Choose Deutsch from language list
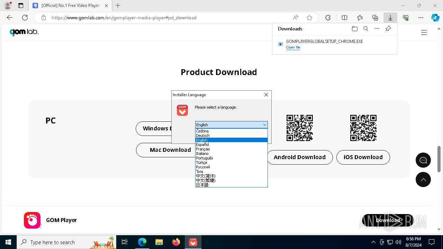The height and width of the screenshot is (249, 443). 231,136
